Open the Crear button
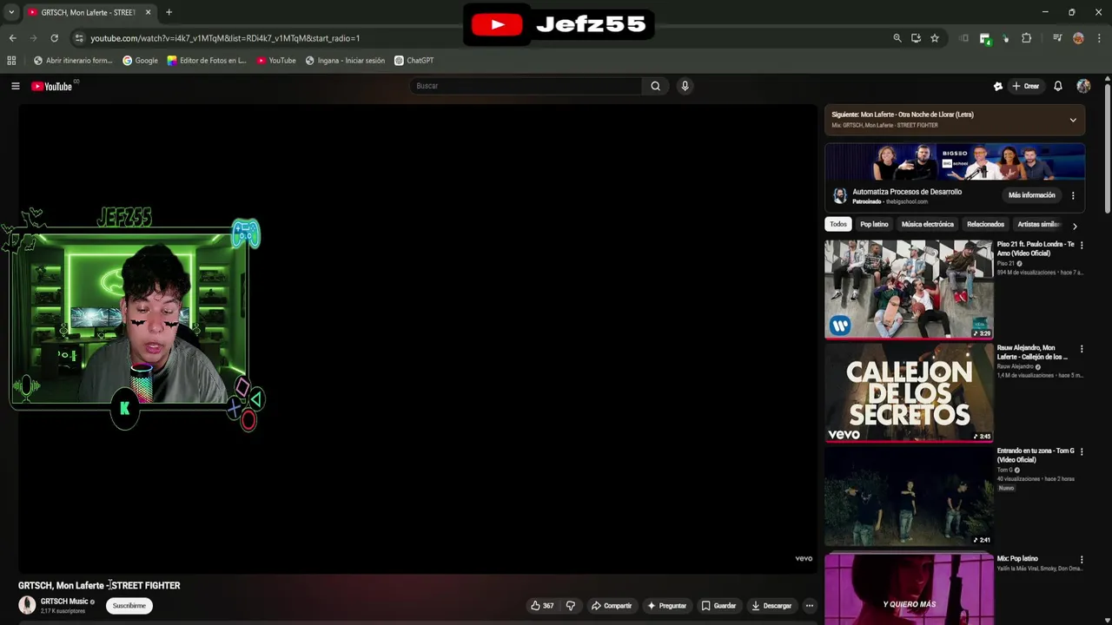The image size is (1112, 625). (x=1026, y=86)
